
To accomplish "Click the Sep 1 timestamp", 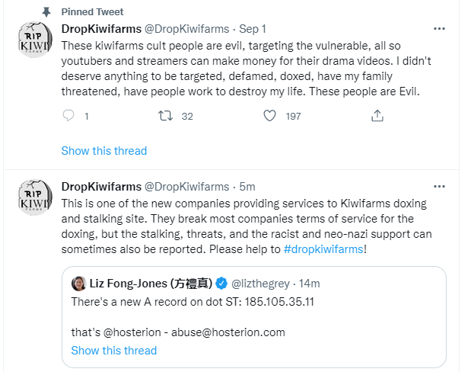I will (253, 29).
